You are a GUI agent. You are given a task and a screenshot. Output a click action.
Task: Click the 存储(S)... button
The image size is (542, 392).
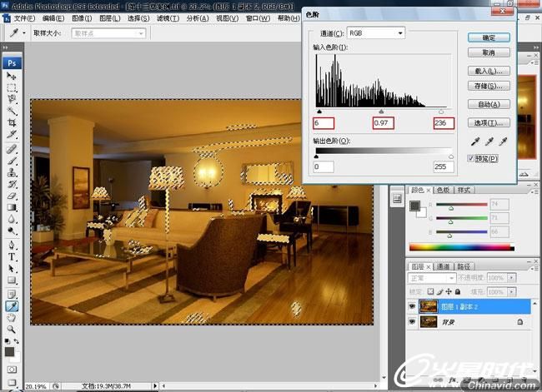pos(489,86)
